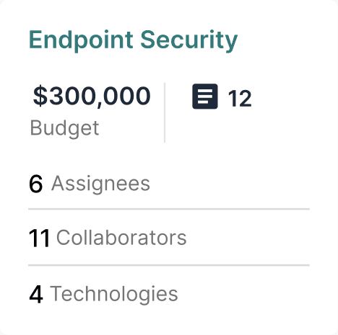The width and height of the screenshot is (338, 335).
Task: Click the word Endpoint in the title
Action: [x=81, y=40]
